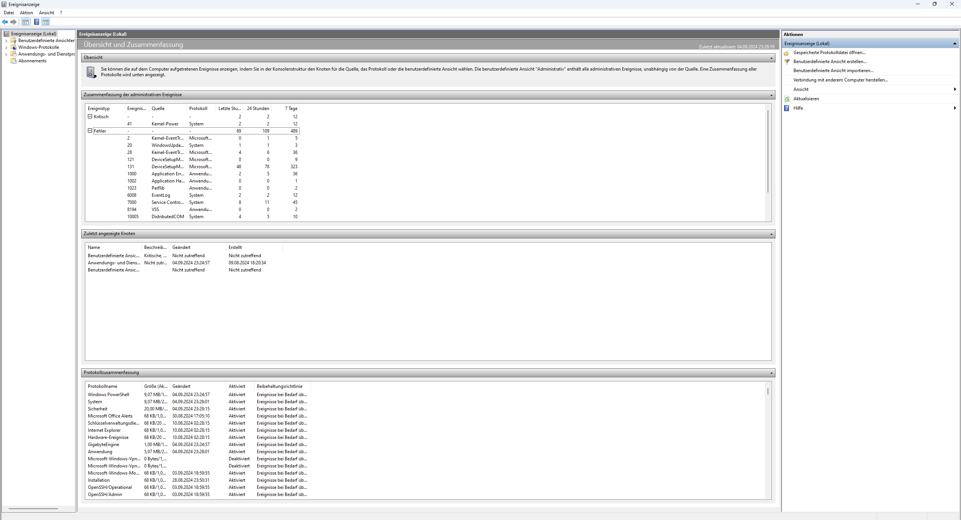Click Benutzerdefinierte Ansicht importieren action
This screenshot has width=961, height=520.
tap(833, 71)
